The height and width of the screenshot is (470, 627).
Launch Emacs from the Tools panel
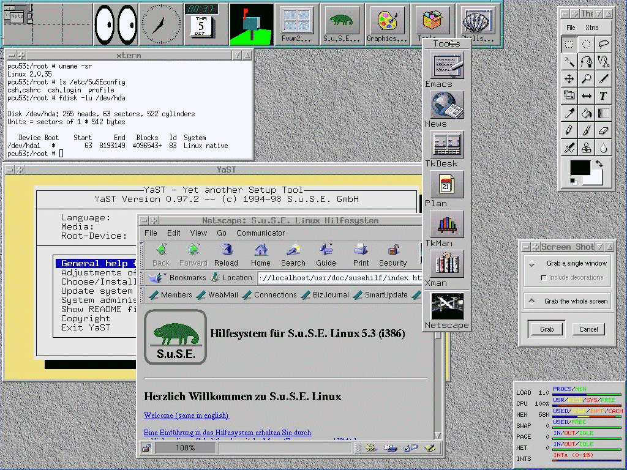(446, 65)
